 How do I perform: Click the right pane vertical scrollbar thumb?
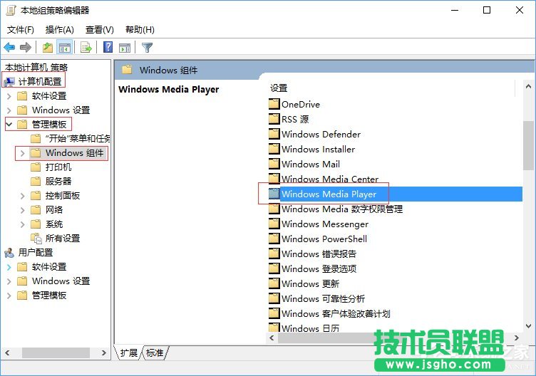tap(528, 145)
